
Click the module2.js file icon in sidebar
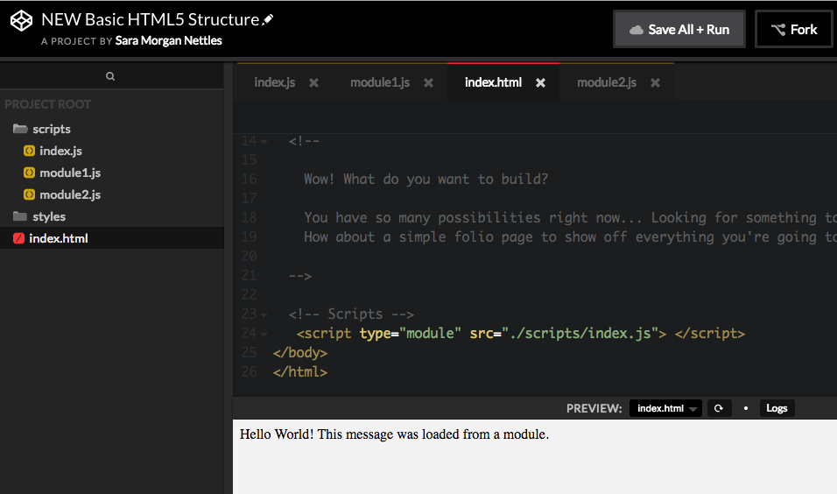pyautogui.click(x=30, y=195)
